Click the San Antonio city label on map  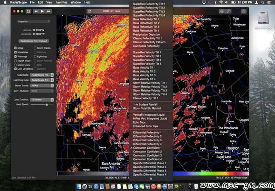pos(110,164)
